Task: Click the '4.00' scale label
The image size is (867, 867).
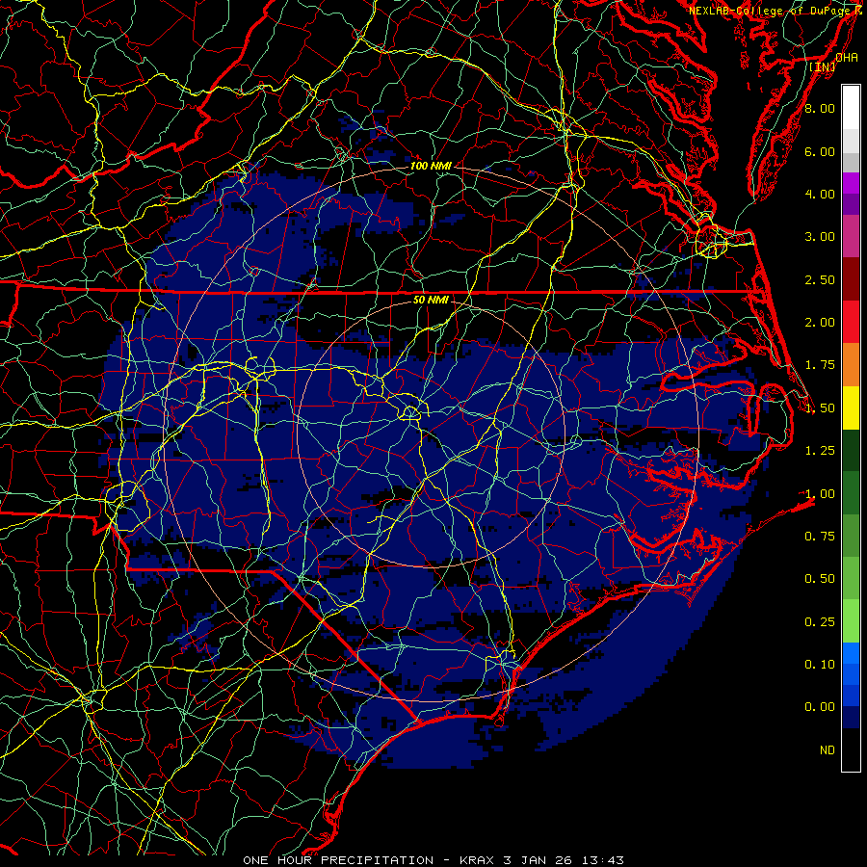Action: click(x=820, y=194)
